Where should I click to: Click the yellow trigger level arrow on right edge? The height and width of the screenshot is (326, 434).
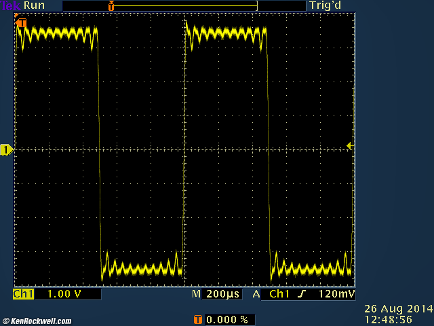pyautogui.click(x=350, y=145)
